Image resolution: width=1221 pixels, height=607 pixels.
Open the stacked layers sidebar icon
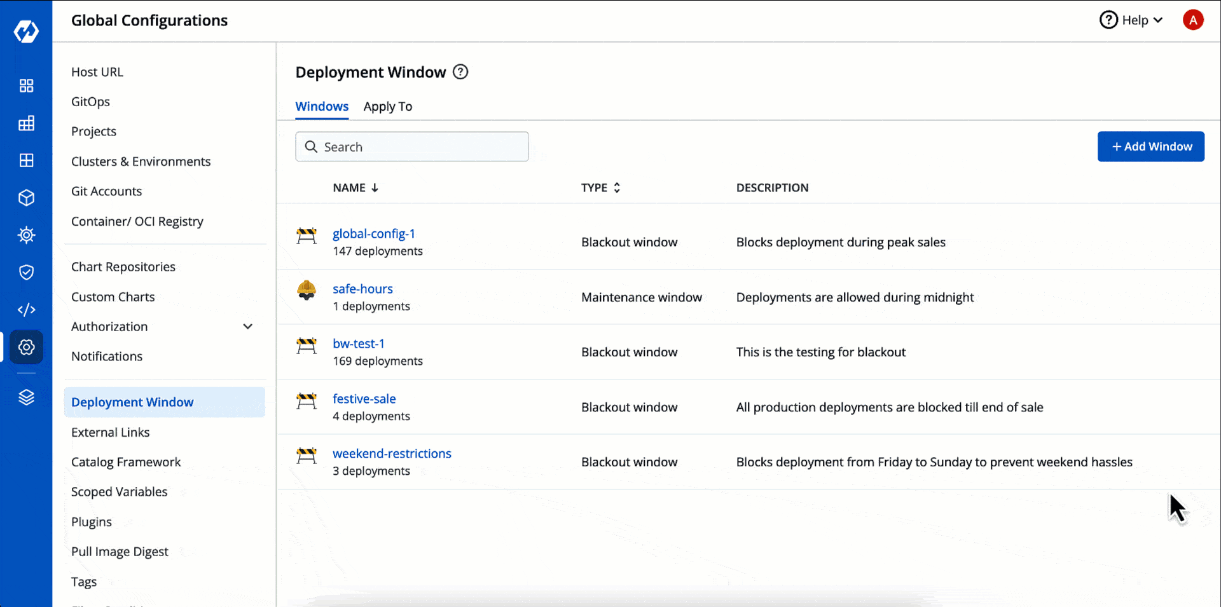point(26,397)
